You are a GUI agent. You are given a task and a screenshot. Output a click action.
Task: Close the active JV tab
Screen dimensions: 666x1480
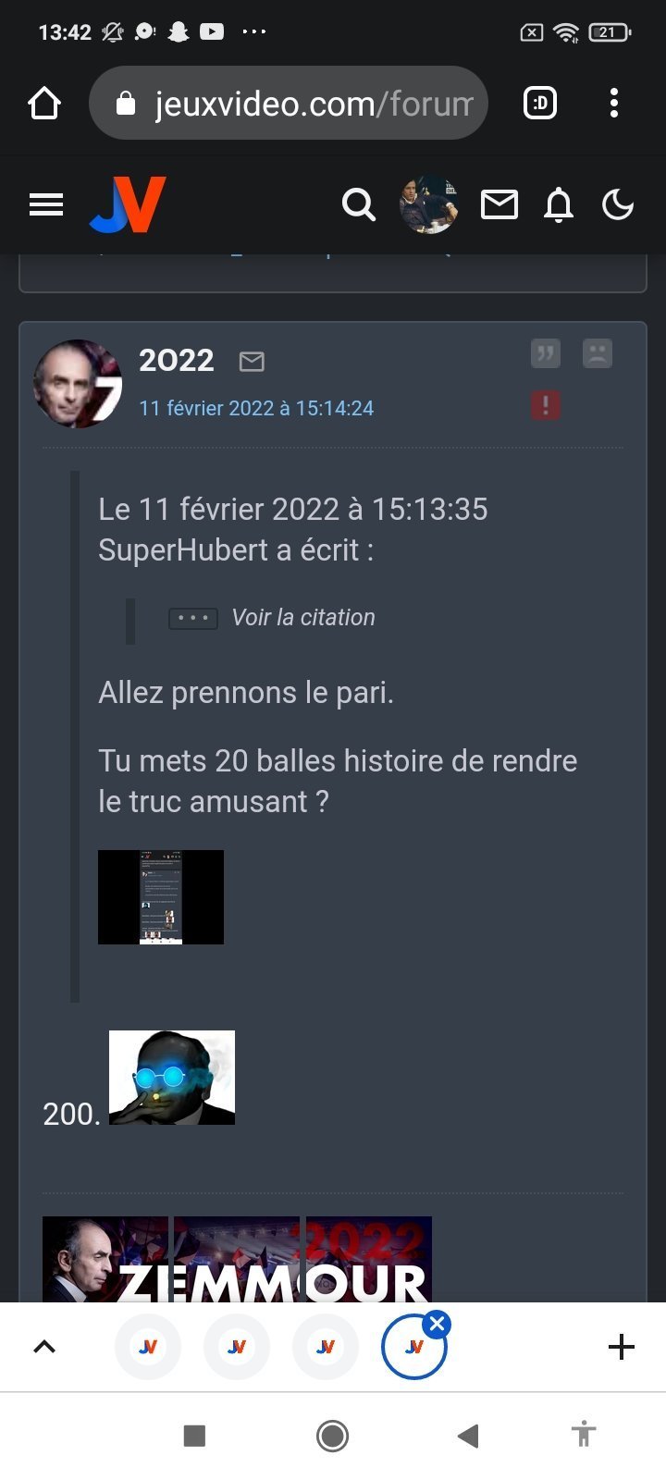click(437, 1324)
